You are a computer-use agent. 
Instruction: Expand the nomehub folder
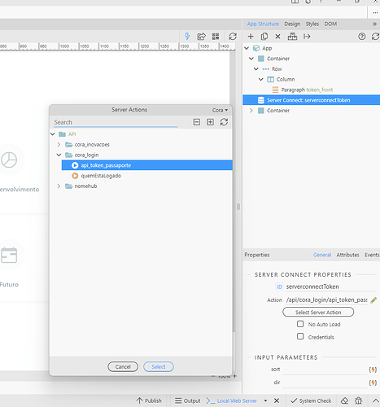point(59,186)
